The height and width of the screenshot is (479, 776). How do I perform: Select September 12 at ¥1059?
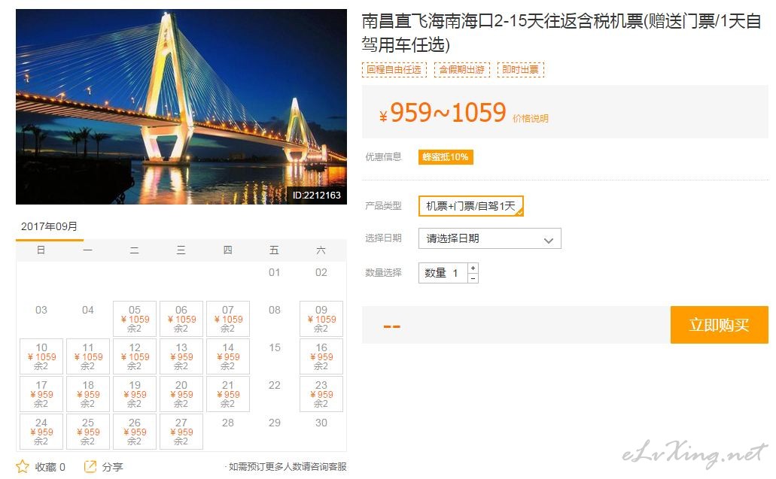click(x=135, y=356)
